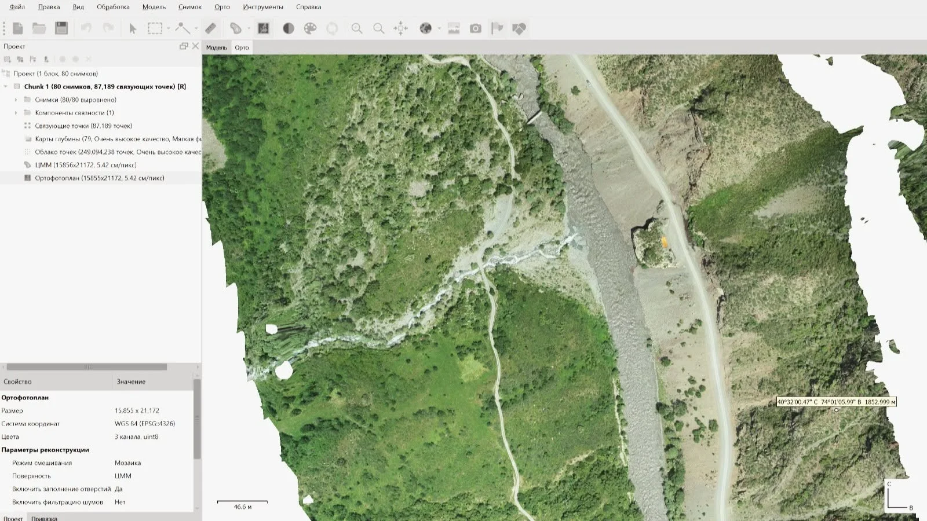Select the ruler measurement tool
Image resolution: width=927 pixels, height=521 pixels.
210,28
